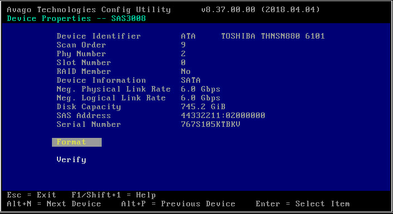This screenshot has height=214, width=393.
Task: Click the Esc = Exit hint
Action: coord(32,195)
